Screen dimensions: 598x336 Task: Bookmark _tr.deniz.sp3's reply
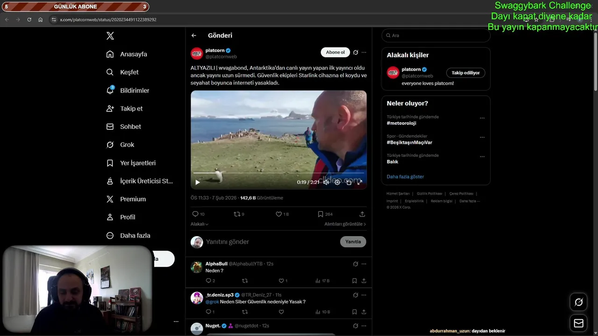tap(355, 312)
